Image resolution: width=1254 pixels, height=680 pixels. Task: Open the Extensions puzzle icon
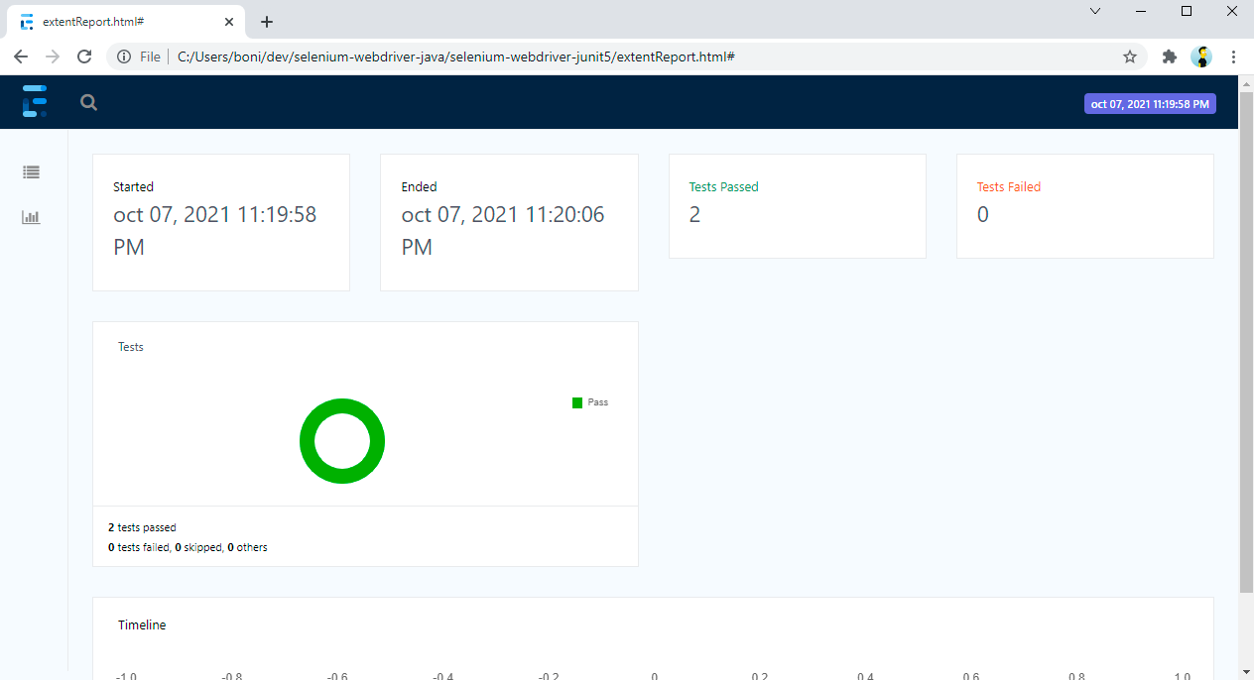tap(1170, 57)
